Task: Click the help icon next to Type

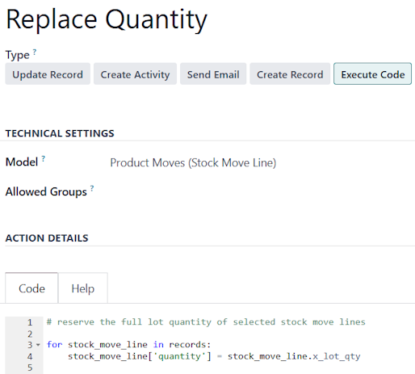Action: 35,52
